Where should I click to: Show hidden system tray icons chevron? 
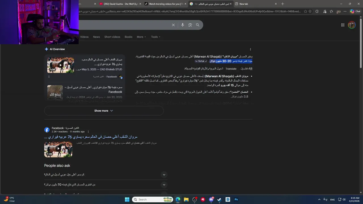(319, 199)
